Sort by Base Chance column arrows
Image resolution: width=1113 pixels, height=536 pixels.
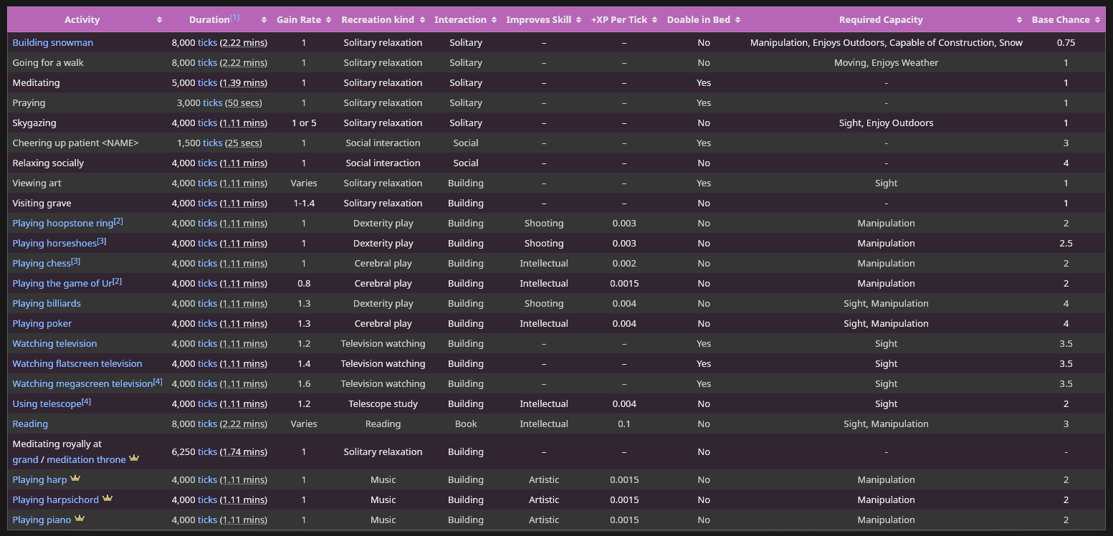tap(1097, 20)
